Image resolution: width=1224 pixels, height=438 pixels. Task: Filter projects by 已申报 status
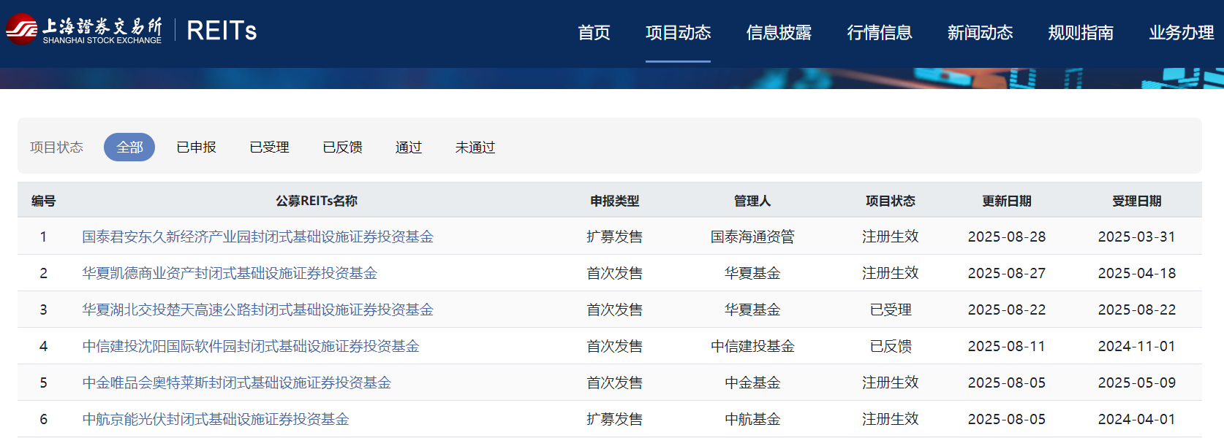(x=196, y=147)
